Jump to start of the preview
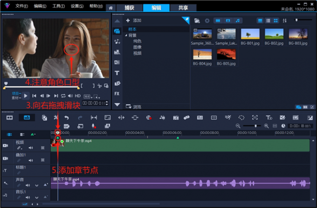 click(34, 96)
